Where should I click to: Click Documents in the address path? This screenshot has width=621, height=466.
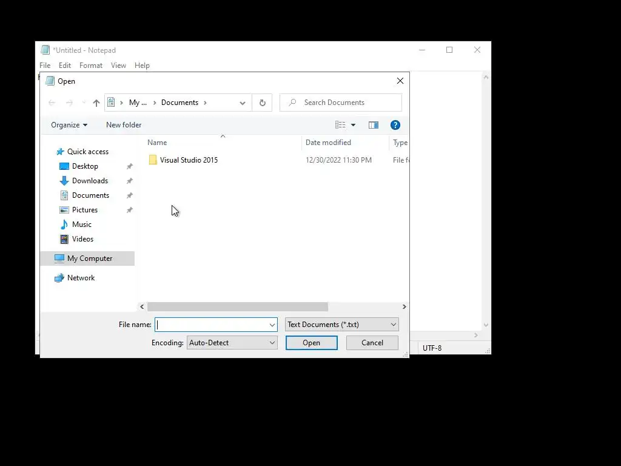pyautogui.click(x=180, y=103)
